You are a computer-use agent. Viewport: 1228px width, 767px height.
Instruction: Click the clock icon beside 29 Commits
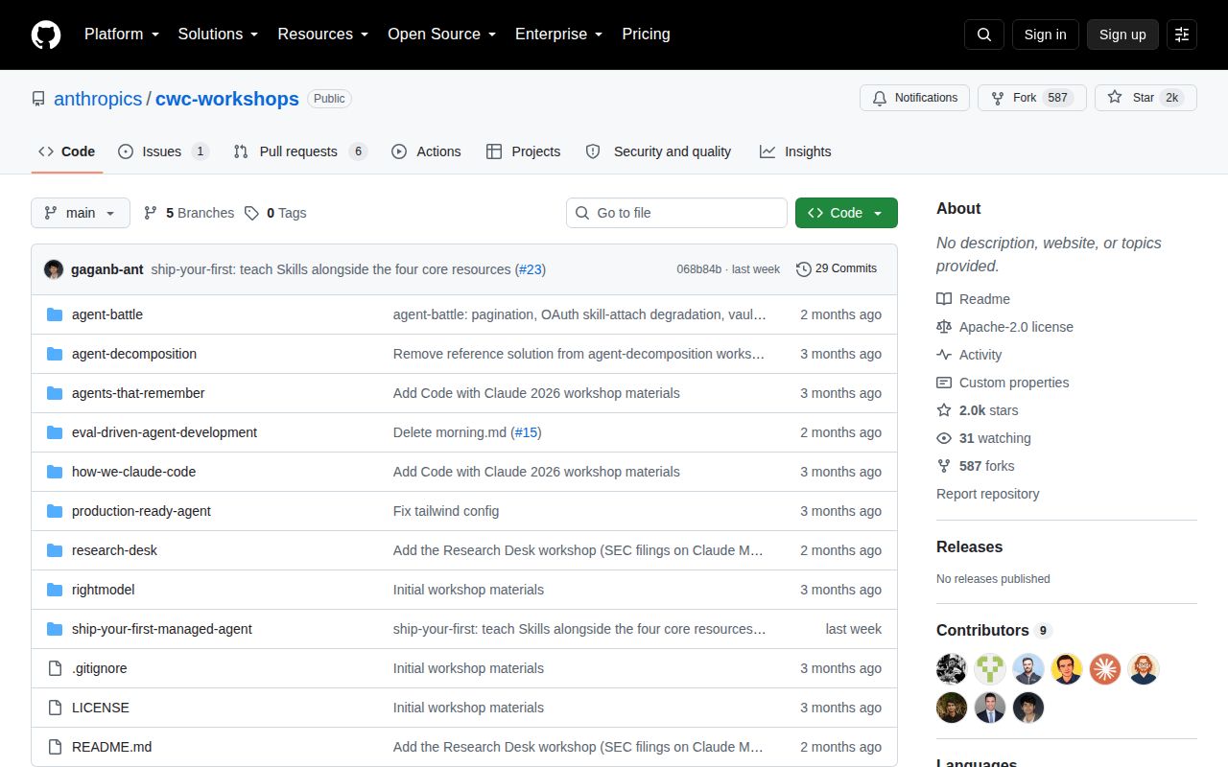[x=804, y=269]
